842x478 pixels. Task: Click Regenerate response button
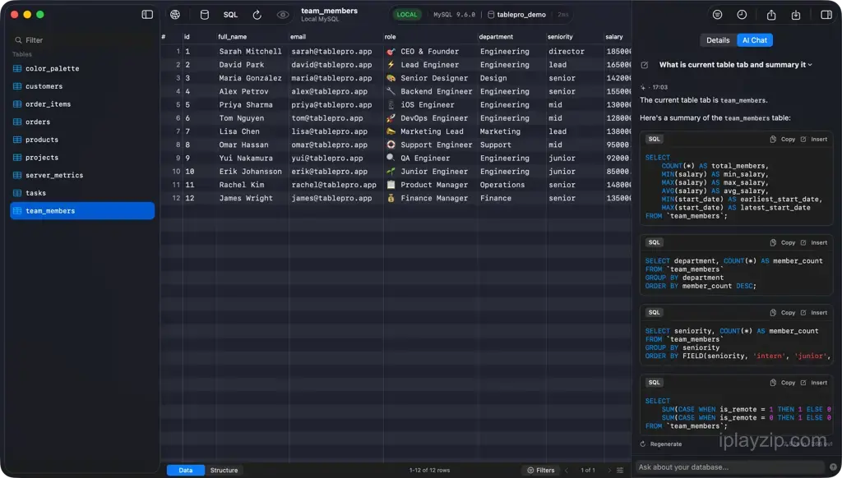(661, 444)
